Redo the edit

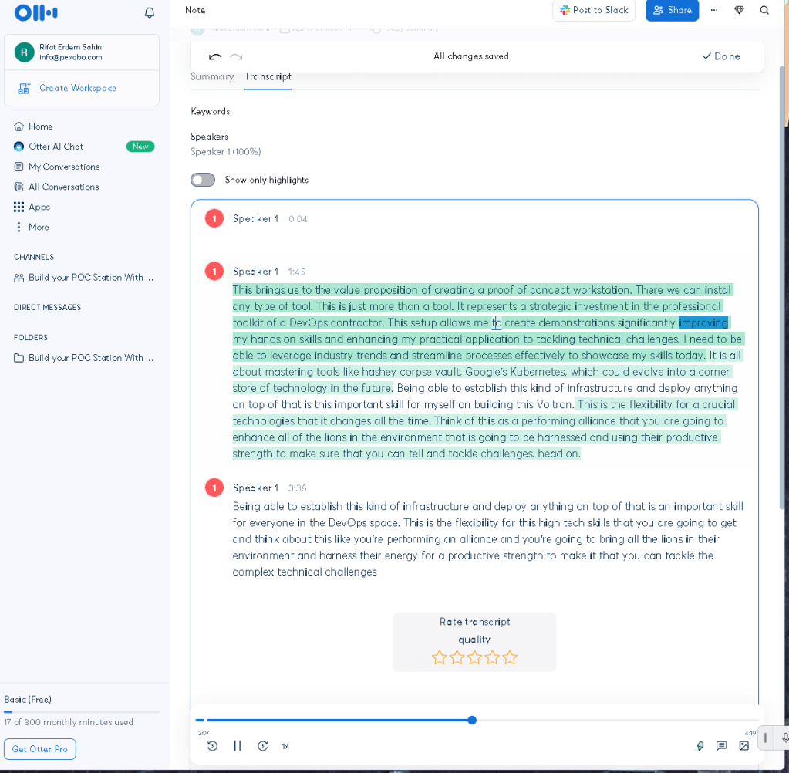click(x=236, y=56)
